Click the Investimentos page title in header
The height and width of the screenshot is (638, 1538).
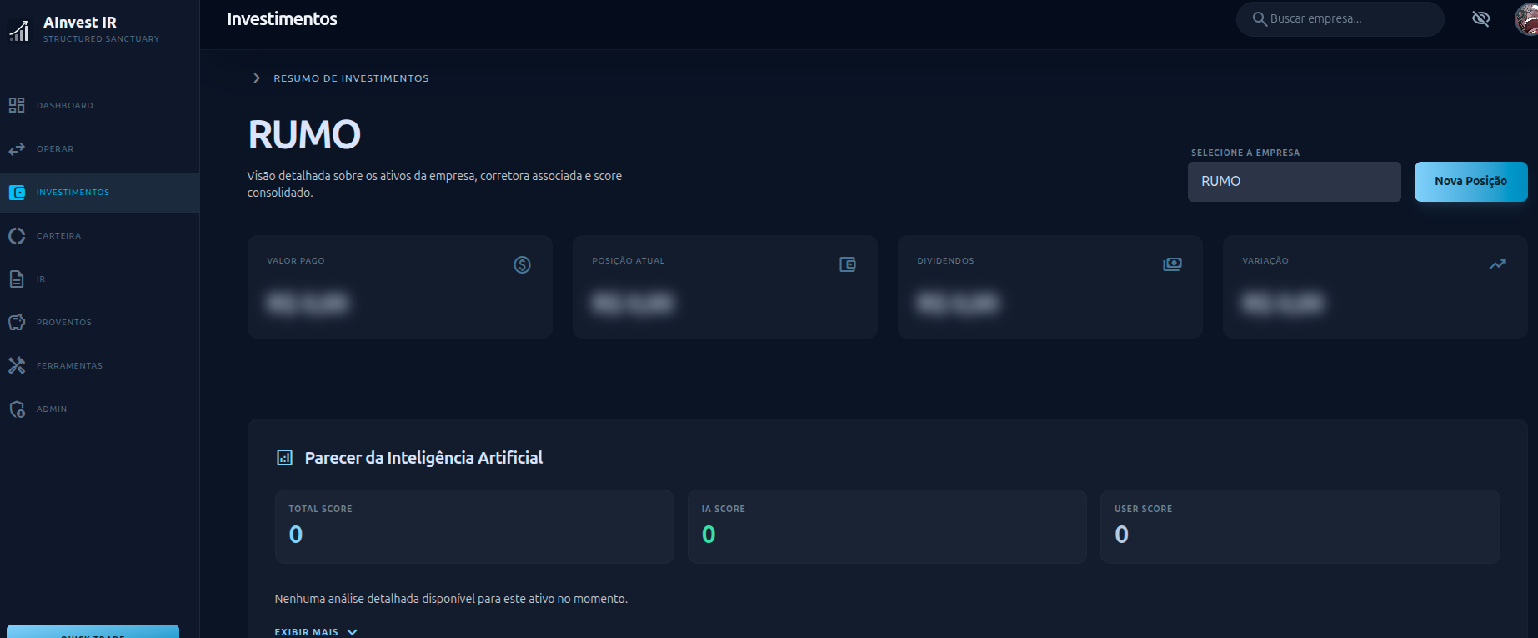282,18
